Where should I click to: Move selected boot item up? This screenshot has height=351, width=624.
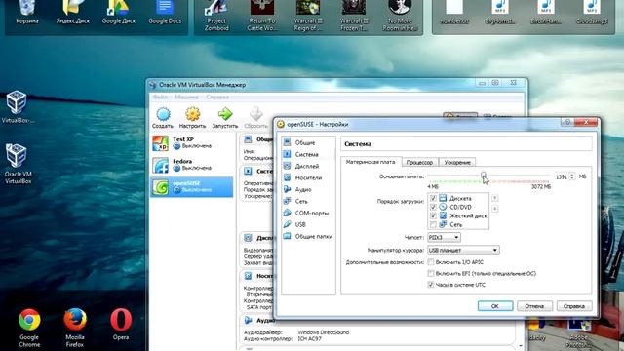pyautogui.click(x=495, y=198)
